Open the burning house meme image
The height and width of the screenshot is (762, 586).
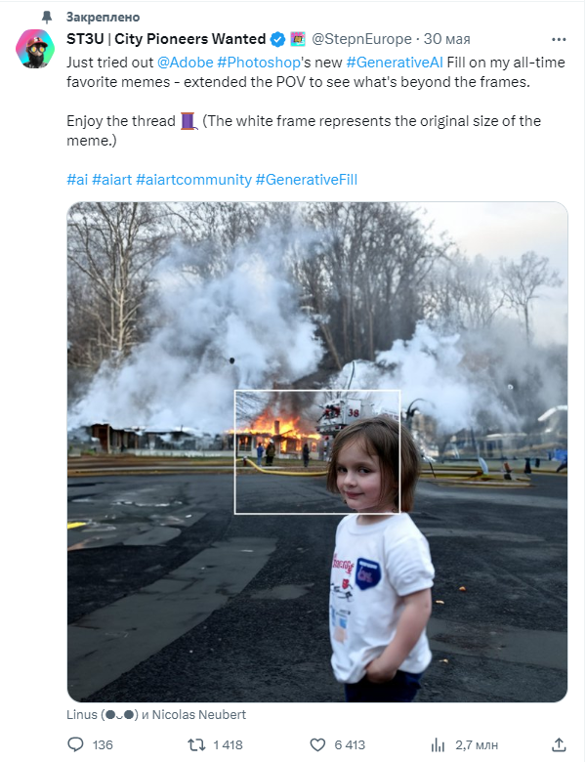tap(316, 451)
